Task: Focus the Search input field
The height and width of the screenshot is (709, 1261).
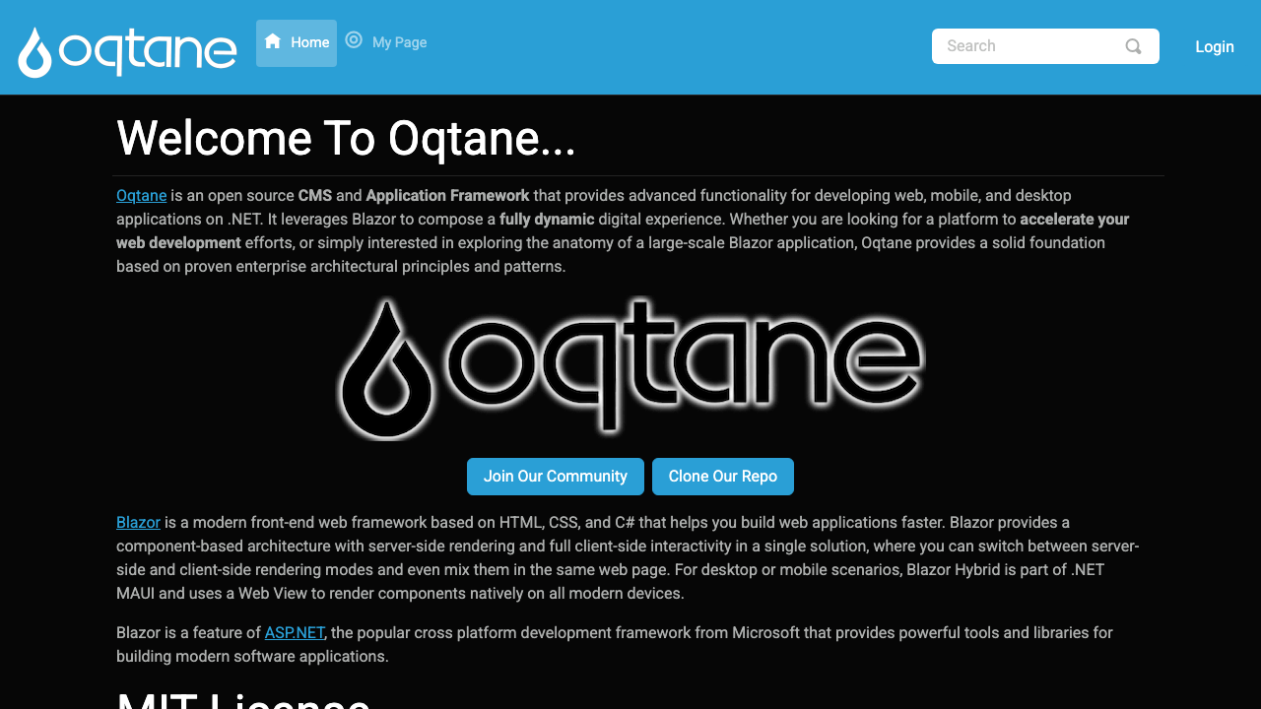Action: point(1045,46)
